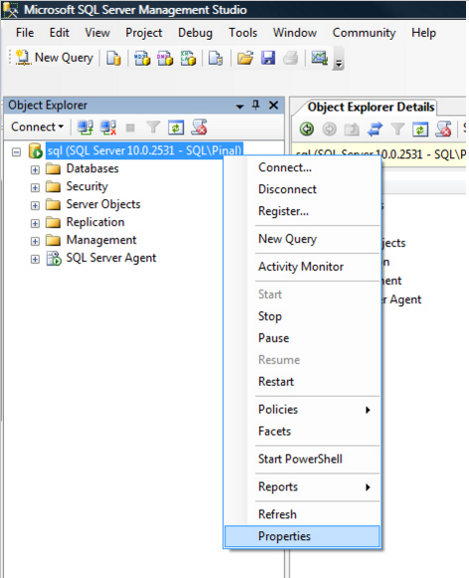Choose Start PowerShell in context menu
Image resolution: width=469 pixels, height=578 pixels.
(302, 459)
